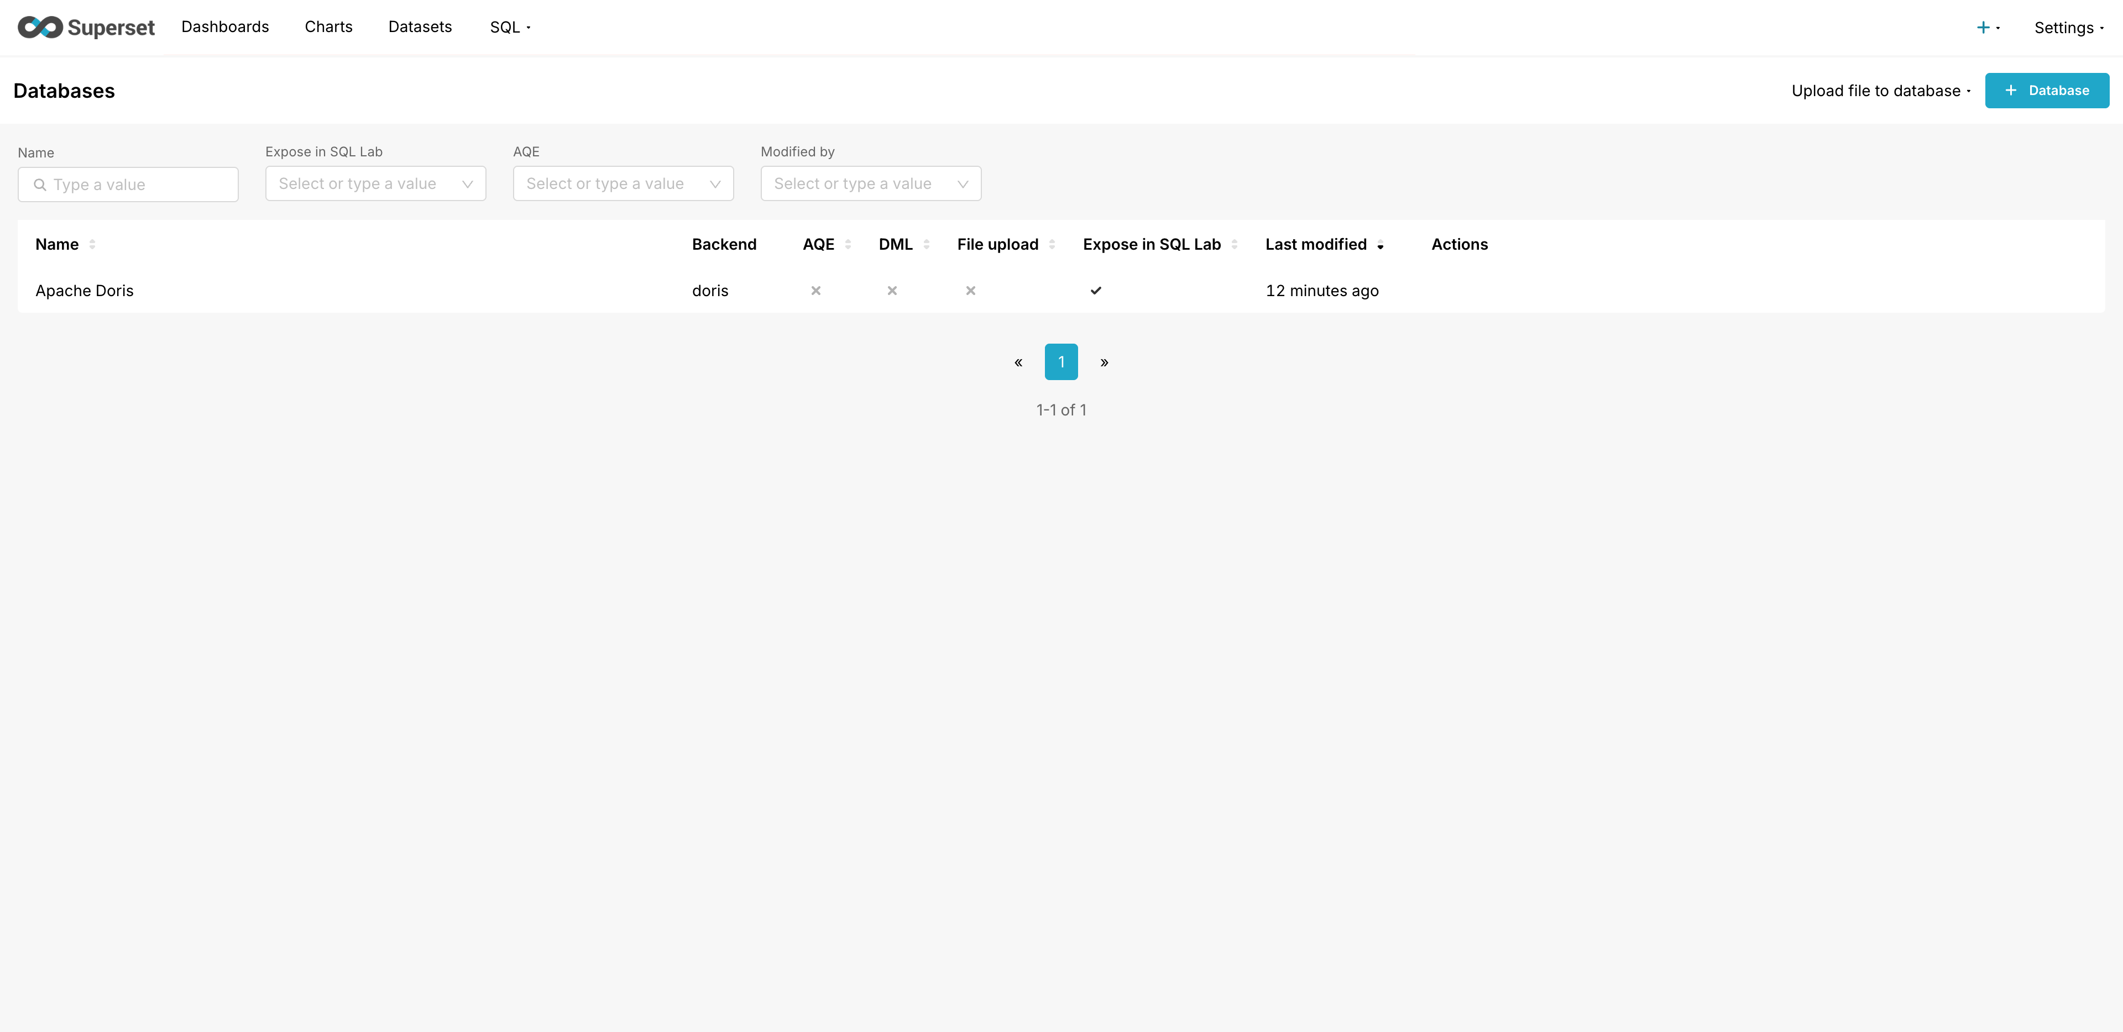Screen dimensions: 2123x1032
Task: Sort by AQE column arrows
Action: point(848,245)
